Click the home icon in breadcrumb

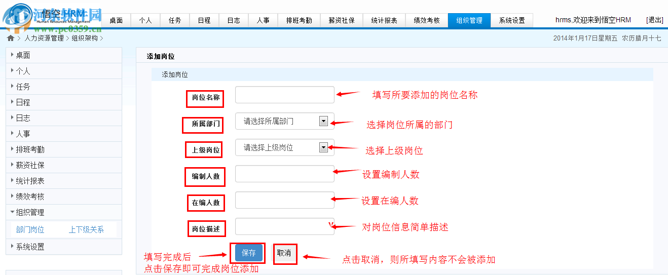11,38
